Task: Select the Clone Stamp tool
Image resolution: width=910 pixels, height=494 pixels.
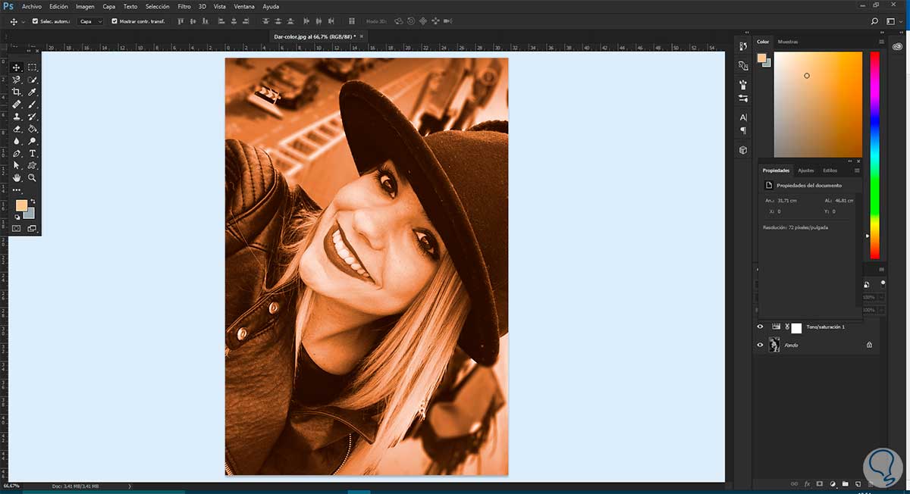Action: tap(17, 117)
